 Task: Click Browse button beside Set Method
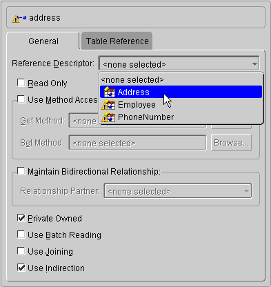(x=231, y=143)
